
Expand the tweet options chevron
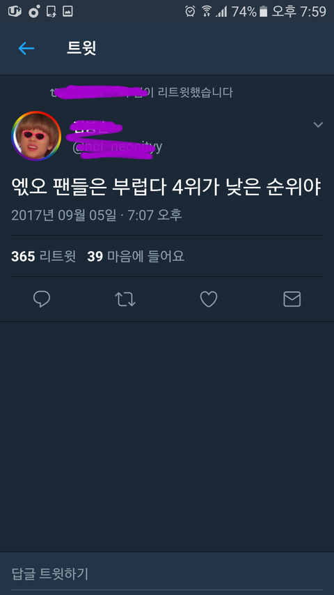tap(318, 124)
